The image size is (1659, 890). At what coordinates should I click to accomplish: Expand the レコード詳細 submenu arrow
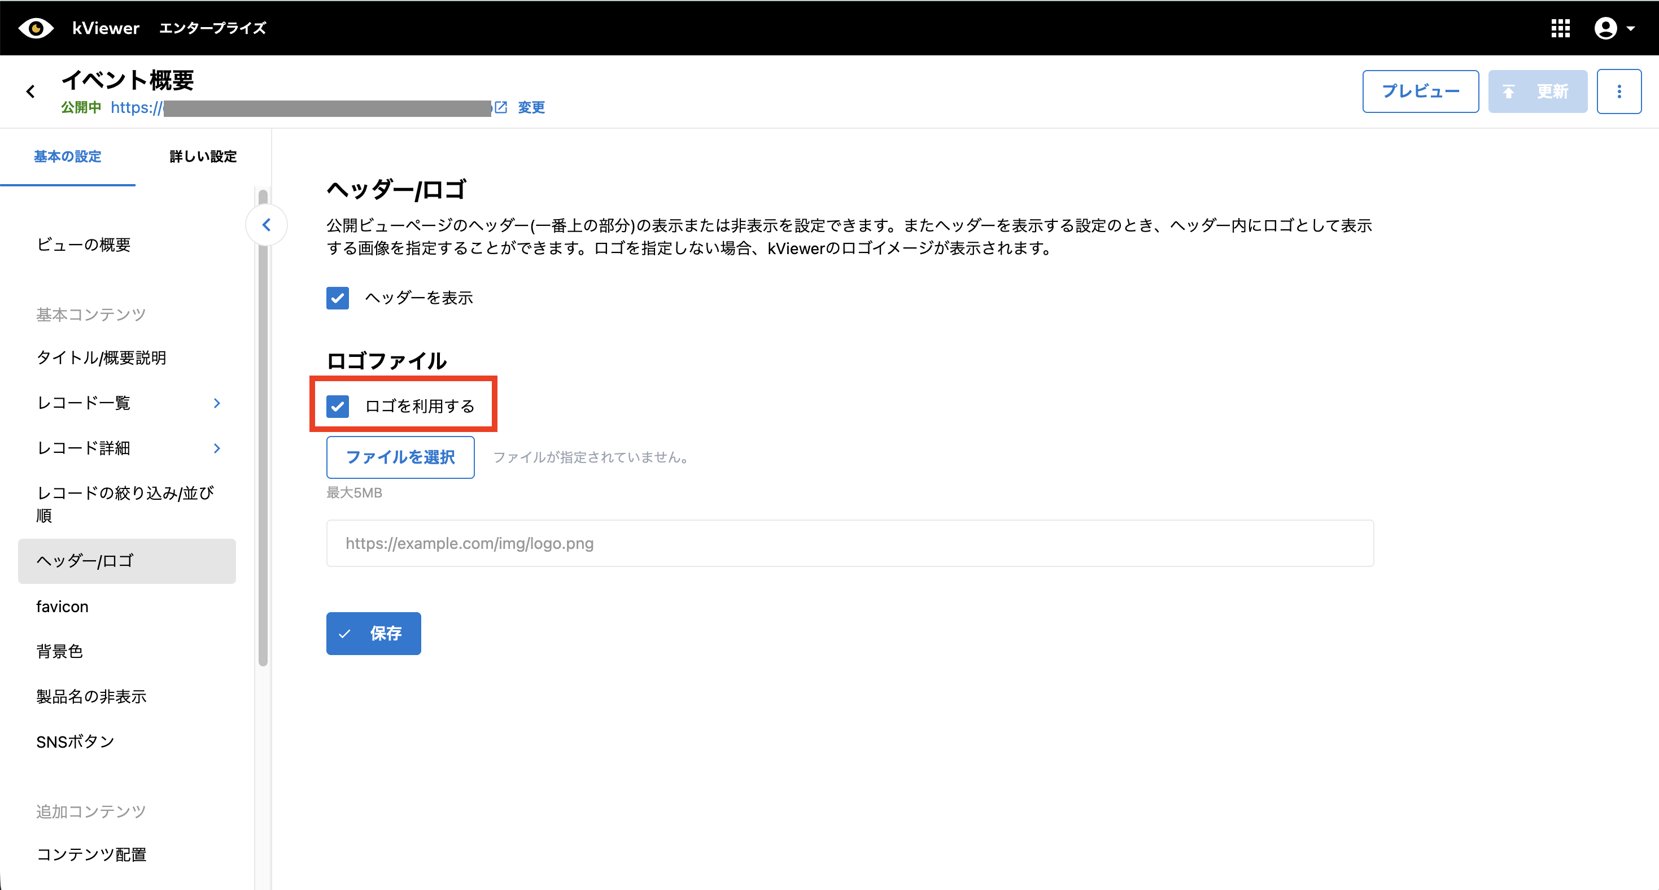coord(217,448)
